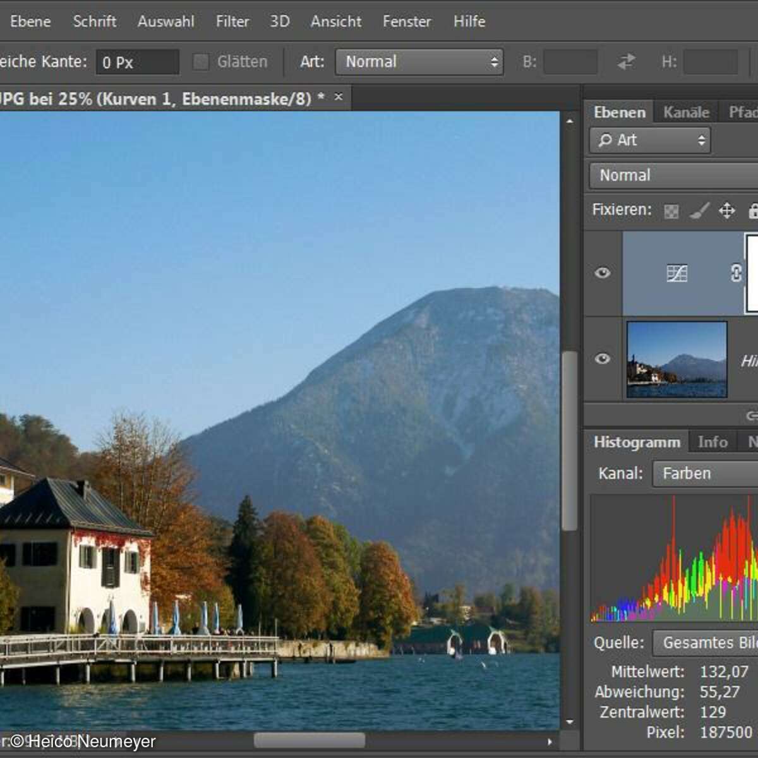Open the layer filter Art dropdown
Screen dimensions: 758x758
[x=650, y=140]
